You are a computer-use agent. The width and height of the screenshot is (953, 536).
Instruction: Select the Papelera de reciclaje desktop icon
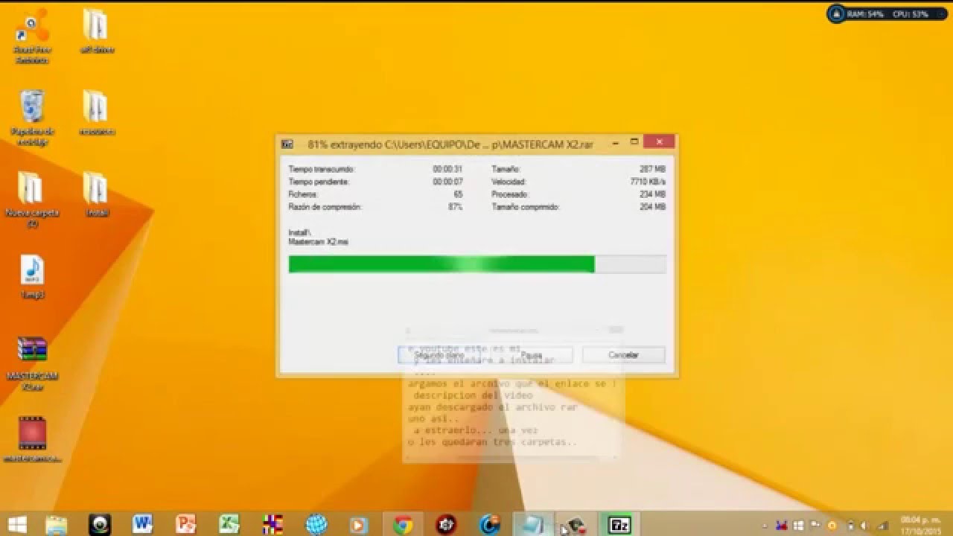31,118
